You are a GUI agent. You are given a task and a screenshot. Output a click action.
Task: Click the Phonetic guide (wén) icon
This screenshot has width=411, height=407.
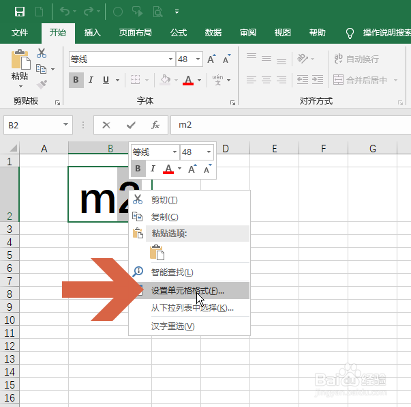point(217,80)
